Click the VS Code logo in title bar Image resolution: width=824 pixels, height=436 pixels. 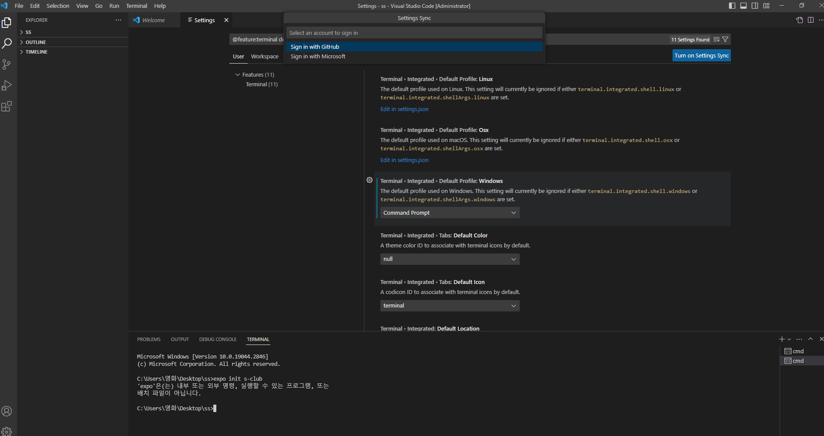pos(4,6)
